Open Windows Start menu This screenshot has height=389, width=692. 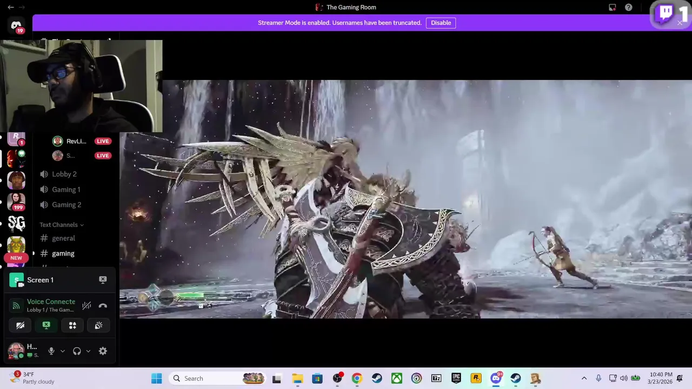[156, 378]
